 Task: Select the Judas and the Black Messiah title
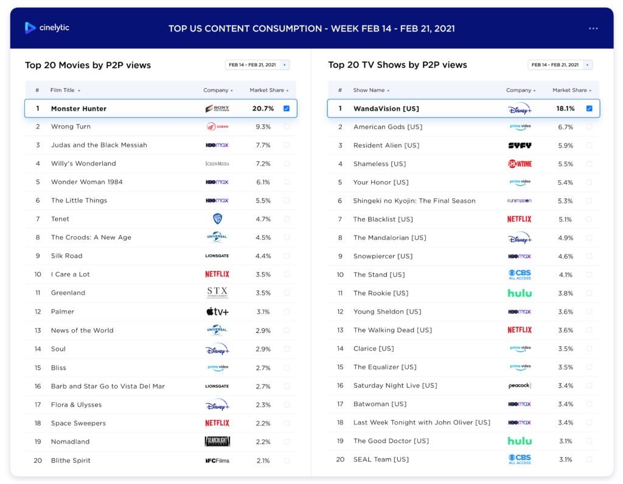[x=99, y=145]
